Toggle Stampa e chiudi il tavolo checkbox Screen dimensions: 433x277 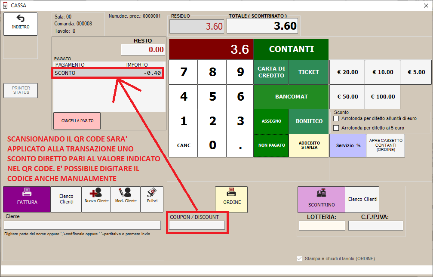click(x=300, y=259)
